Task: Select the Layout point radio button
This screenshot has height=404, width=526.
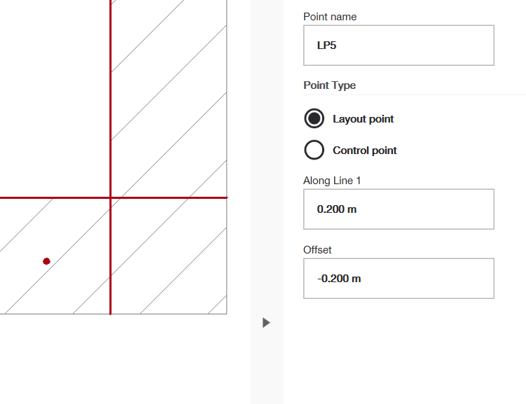Action: coord(314,118)
